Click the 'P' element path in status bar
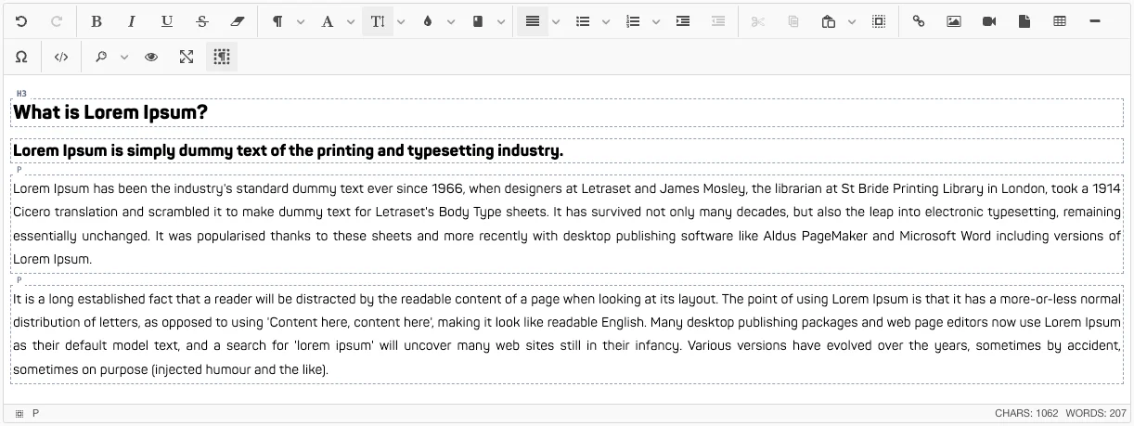Viewport: 1134px width, 426px height. tap(36, 414)
